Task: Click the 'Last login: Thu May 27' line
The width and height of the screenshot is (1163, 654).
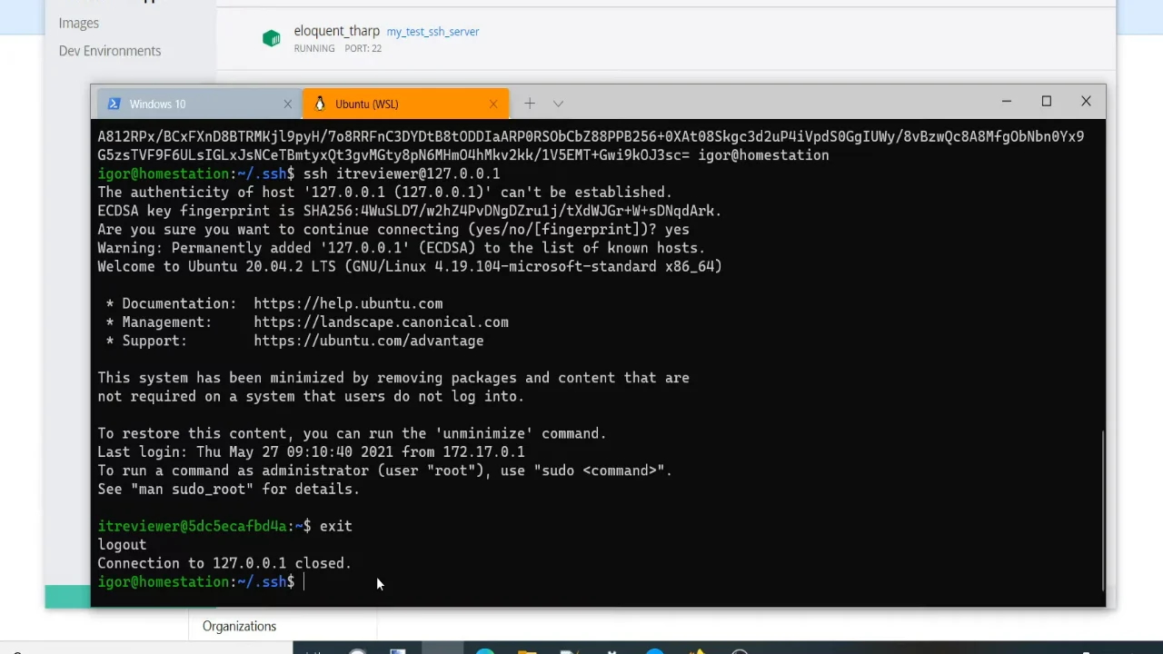Action: pos(311,452)
